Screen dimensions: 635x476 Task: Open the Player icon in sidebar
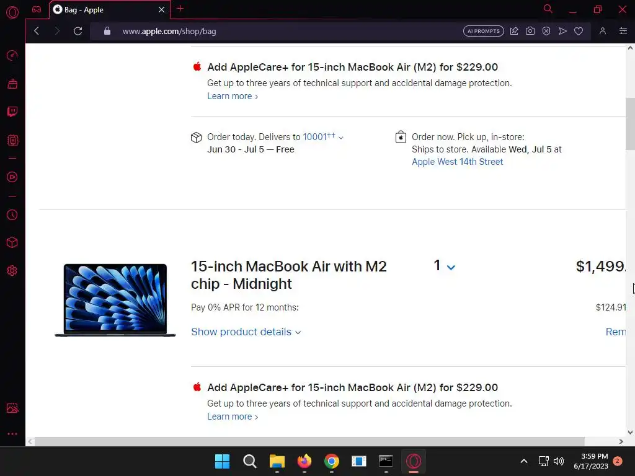[x=12, y=177]
